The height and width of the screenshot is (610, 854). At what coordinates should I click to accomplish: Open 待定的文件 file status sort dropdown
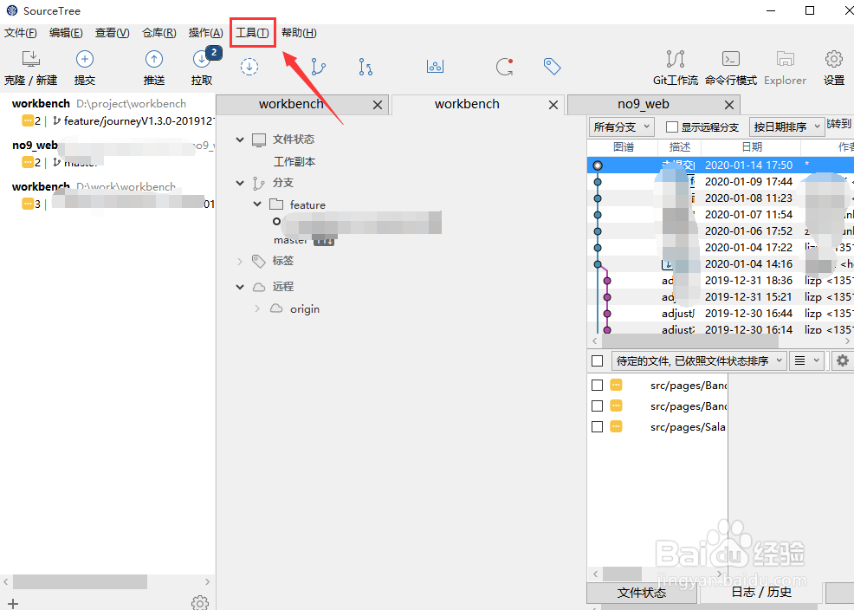coord(699,360)
